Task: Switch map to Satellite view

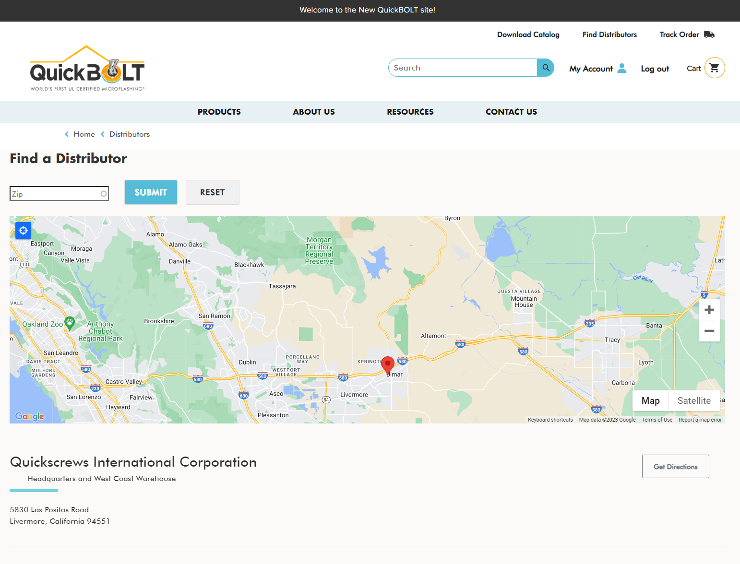Action: tap(694, 401)
